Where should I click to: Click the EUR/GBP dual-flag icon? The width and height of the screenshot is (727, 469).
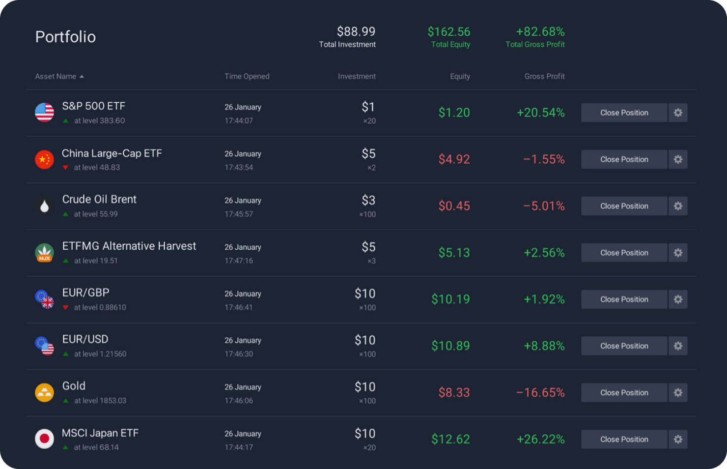pyautogui.click(x=45, y=299)
